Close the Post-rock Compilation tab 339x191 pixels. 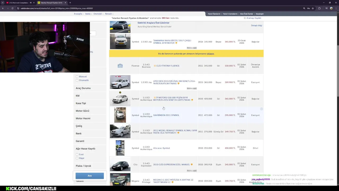coord(34,3)
